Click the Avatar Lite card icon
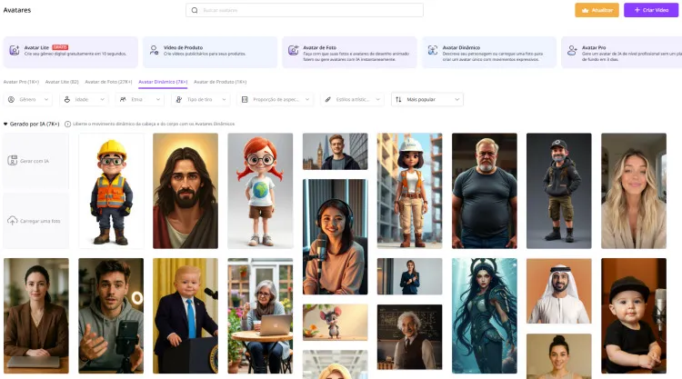682x379 pixels. [14, 51]
